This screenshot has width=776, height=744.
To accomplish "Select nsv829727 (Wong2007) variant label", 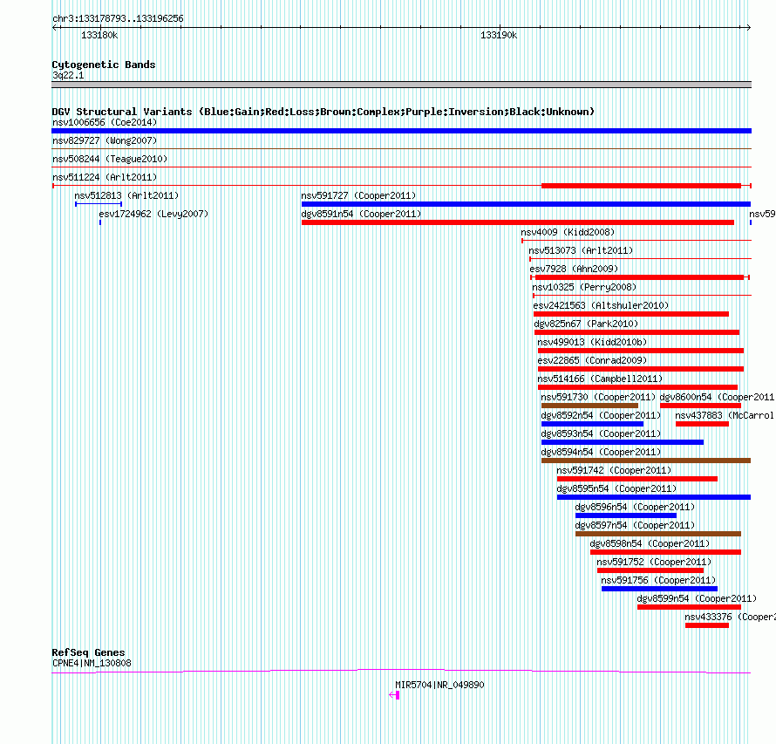I will [105, 140].
